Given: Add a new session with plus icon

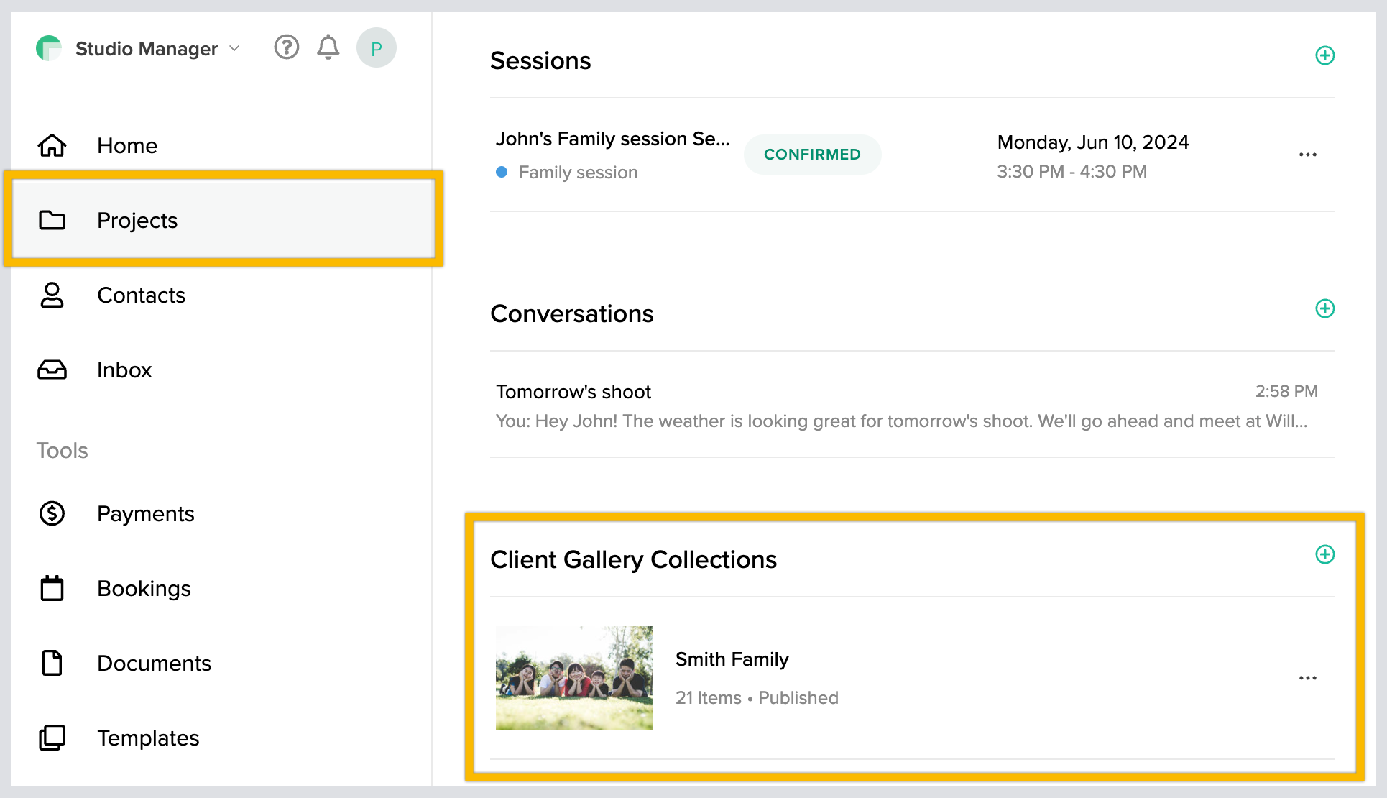Looking at the screenshot, I should pyautogui.click(x=1324, y=55).
